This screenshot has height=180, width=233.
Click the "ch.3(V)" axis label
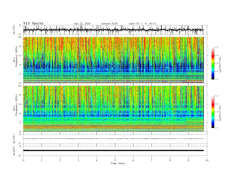coord(14,139)
